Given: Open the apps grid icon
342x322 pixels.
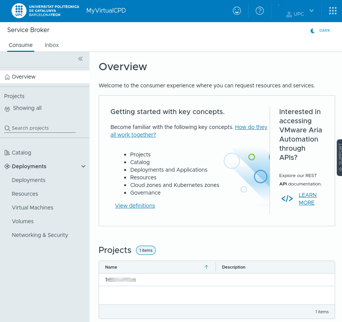Looking at the screenshot, I should point(332,11).
